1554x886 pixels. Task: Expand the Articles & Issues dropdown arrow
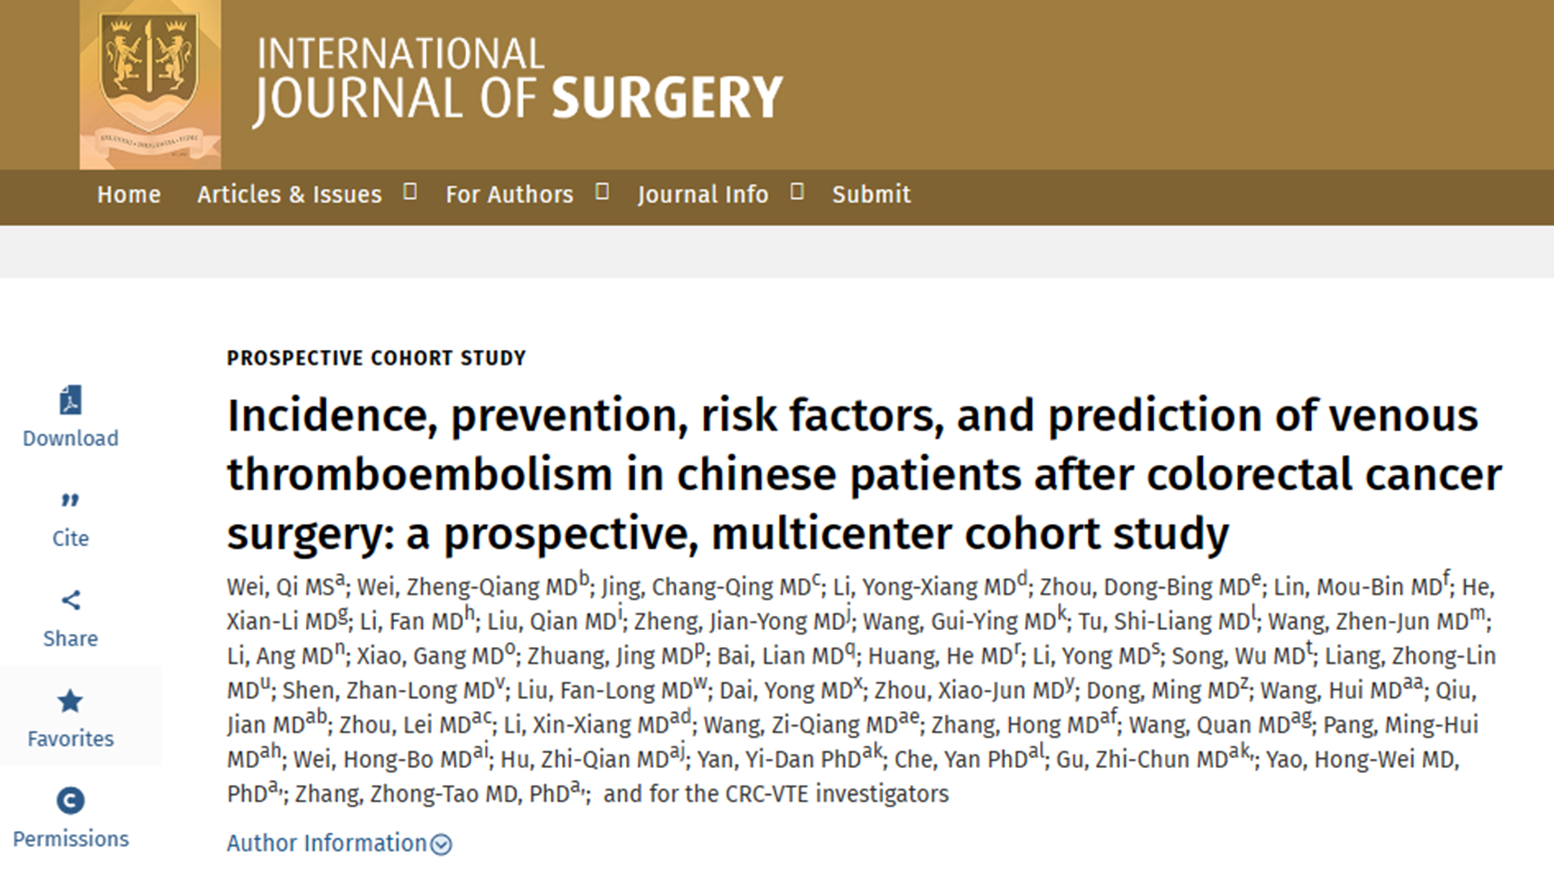(x=410, y=192)
